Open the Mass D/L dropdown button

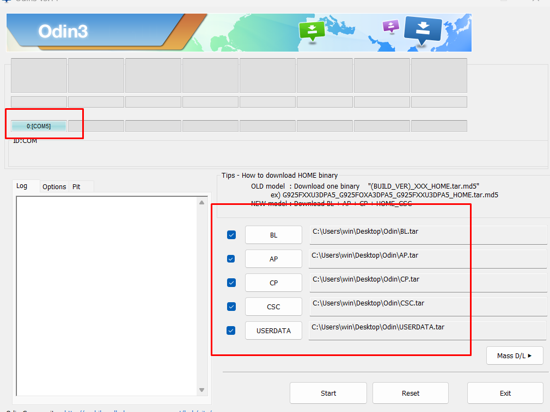pos(515,355)
